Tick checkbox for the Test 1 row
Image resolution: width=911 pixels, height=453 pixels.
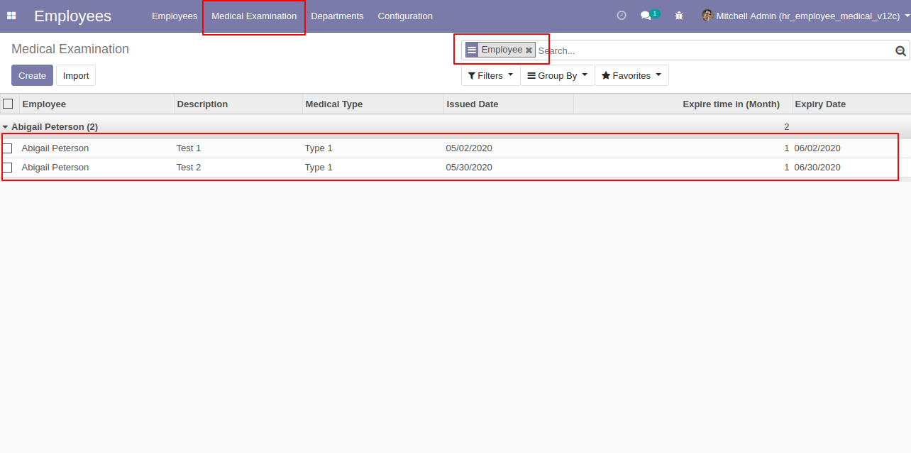pos(8,148)
